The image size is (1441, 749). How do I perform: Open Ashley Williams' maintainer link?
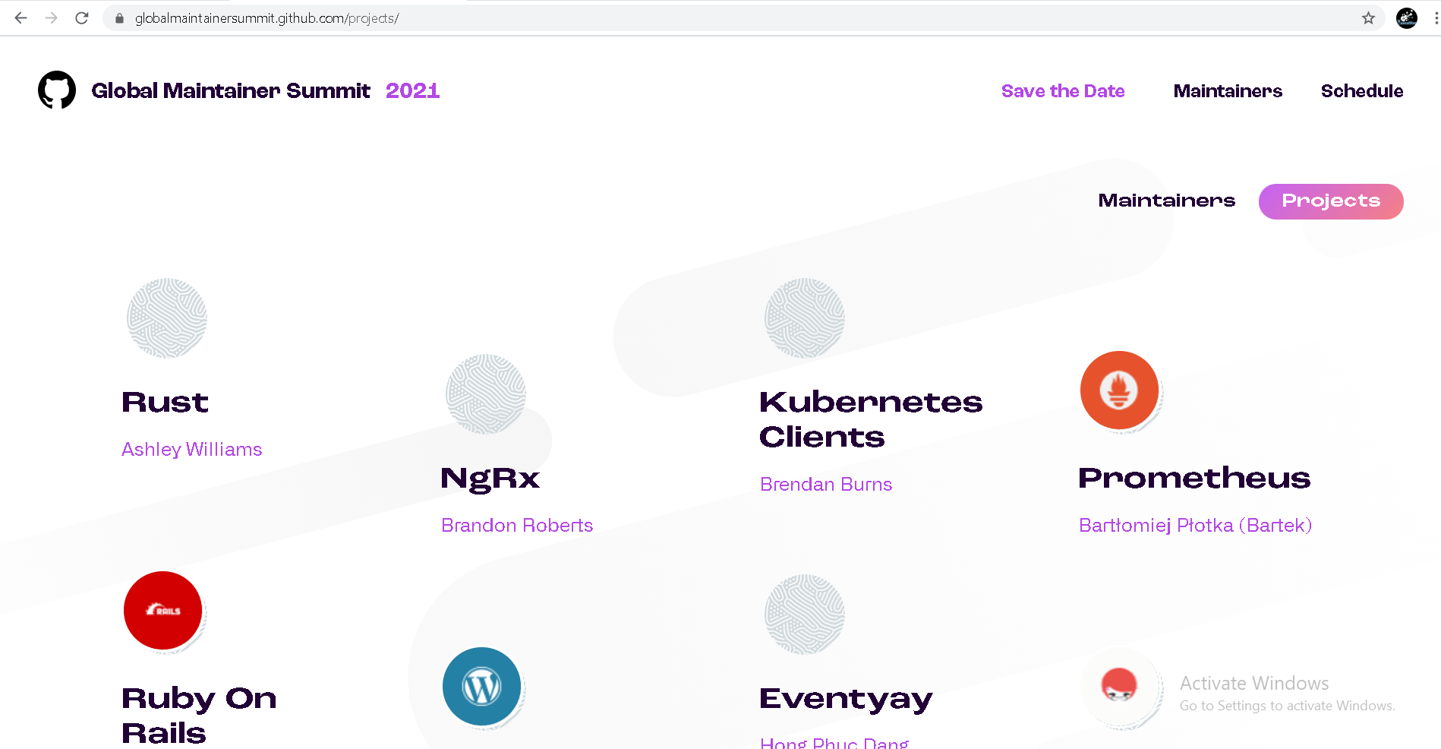(192, 450)
